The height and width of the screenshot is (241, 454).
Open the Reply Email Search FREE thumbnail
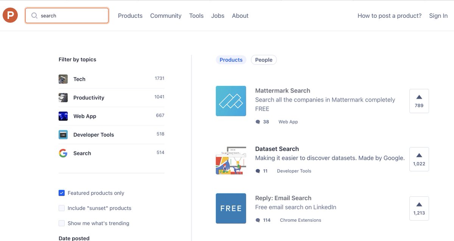pos(231,208)
